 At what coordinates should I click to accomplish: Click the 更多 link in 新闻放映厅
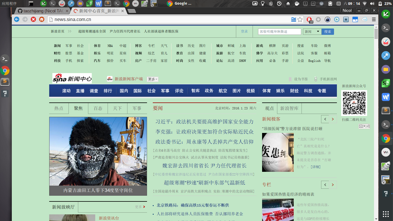(140, 207)
